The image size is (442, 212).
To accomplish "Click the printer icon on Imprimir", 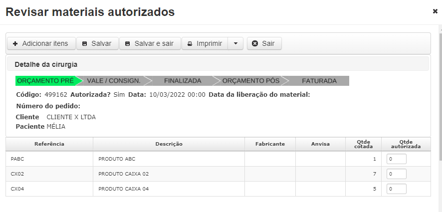I will [x=190, y=44].
